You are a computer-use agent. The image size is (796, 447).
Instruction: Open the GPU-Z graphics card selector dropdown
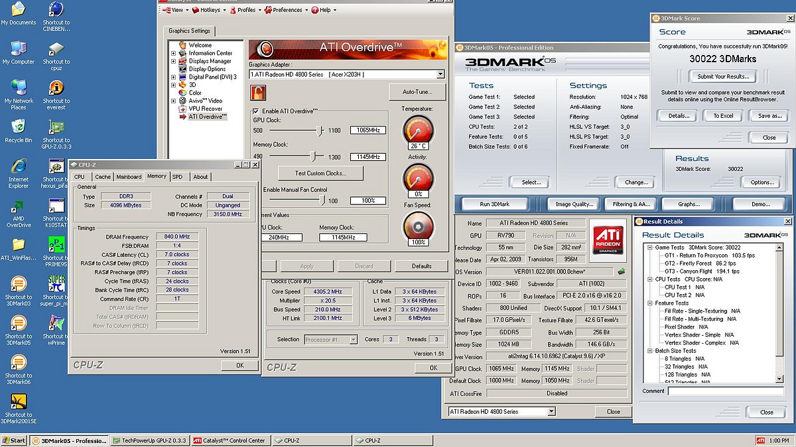(x=551, y=412)
